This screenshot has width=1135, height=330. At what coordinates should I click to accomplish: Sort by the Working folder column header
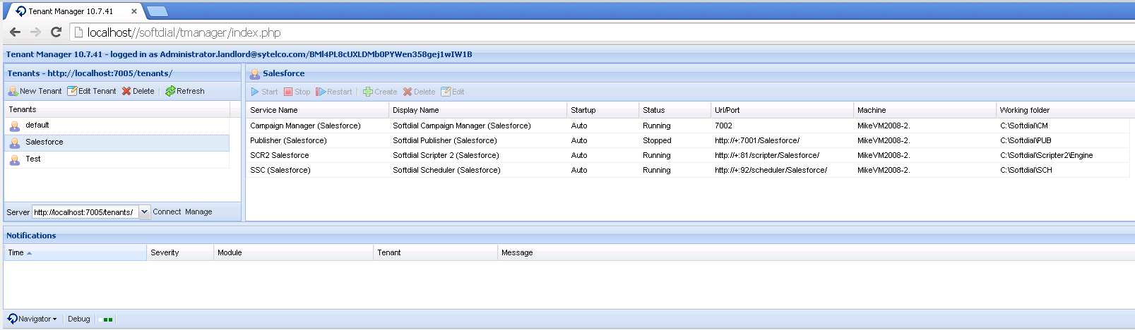tap(1065, 110)
